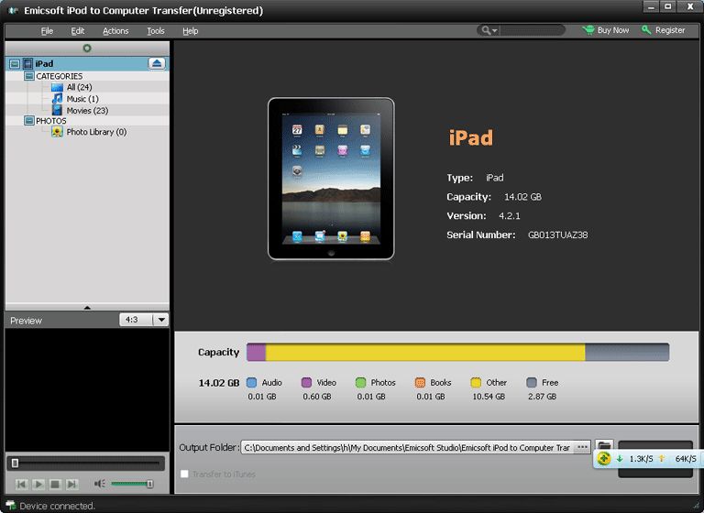Click the Buy Now link
This screenshot has width=704, height=513.
click(613, 30)
